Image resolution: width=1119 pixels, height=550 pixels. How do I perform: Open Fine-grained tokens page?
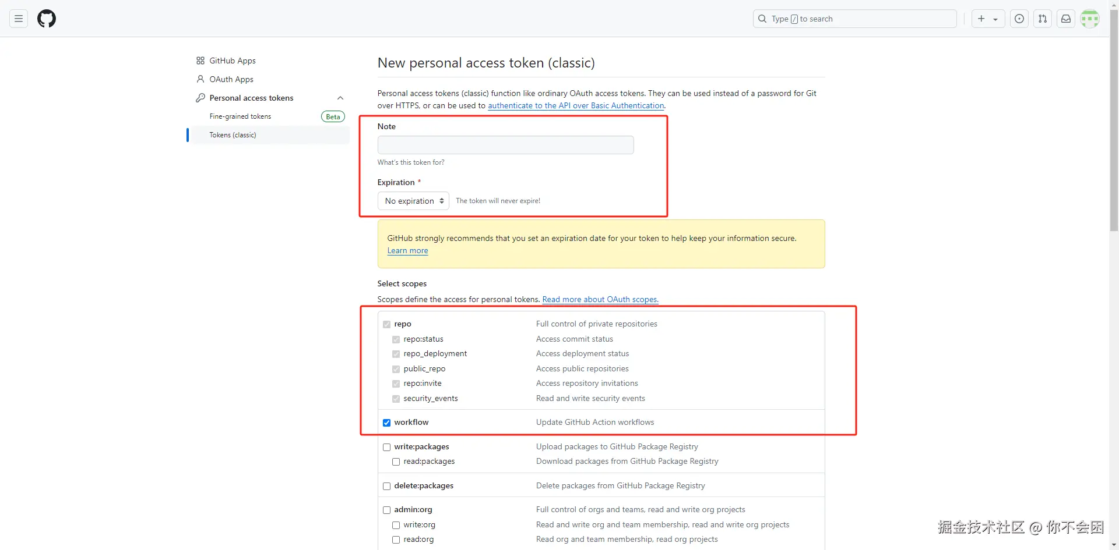click(x=240, y=116)
